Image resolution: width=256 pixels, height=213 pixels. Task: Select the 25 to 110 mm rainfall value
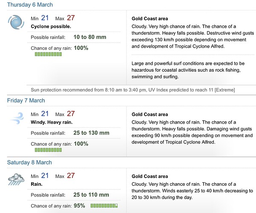pos(91,195)
